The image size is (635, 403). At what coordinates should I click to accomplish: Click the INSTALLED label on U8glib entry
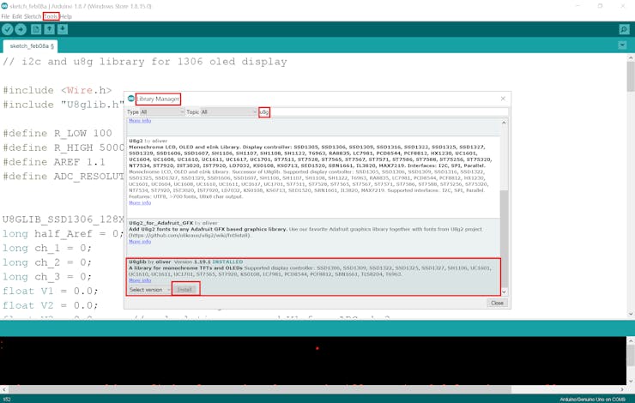coord(227,262)
